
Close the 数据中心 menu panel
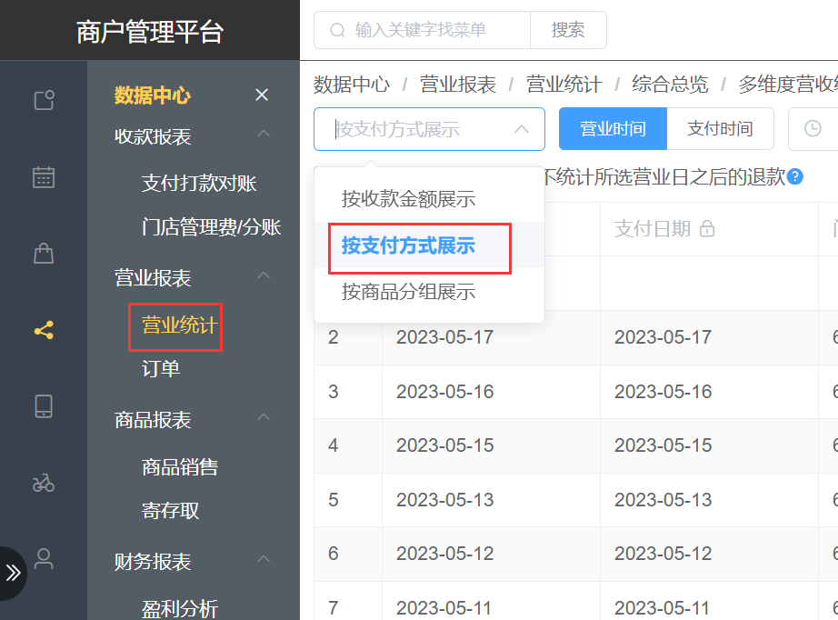click(x=262, y=95)
